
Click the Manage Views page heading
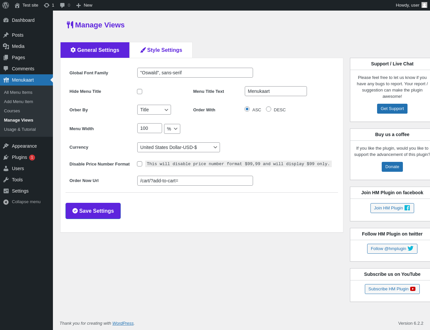100,25
